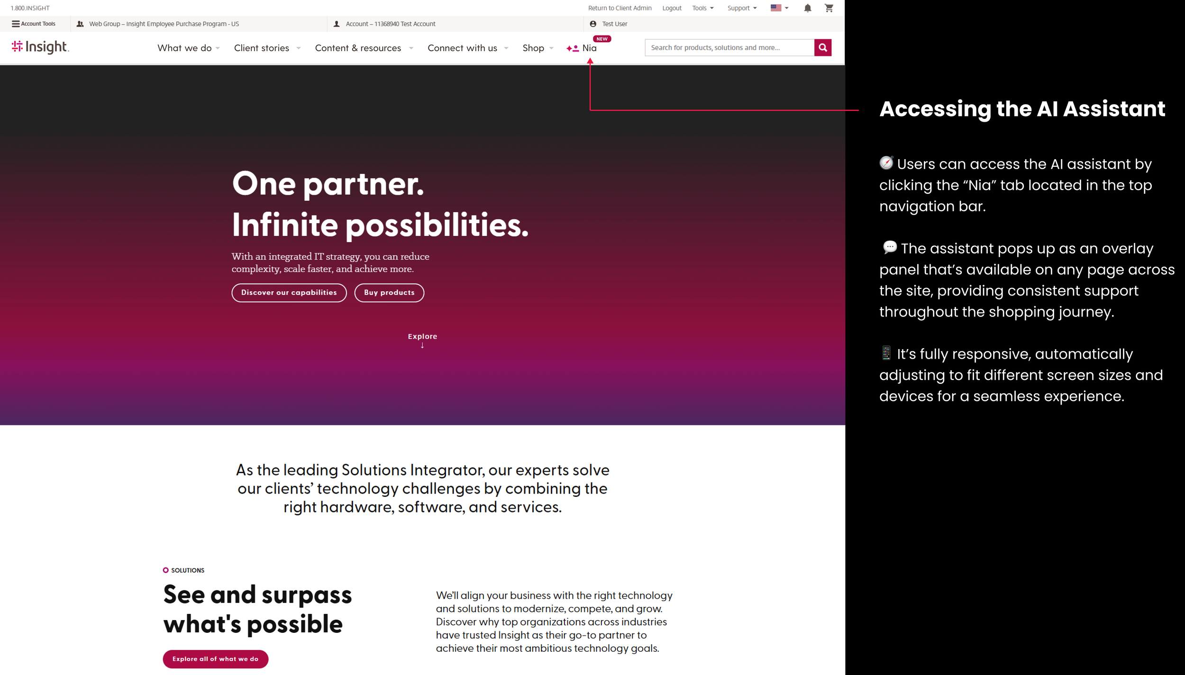Click Explore all of what we do
This screenshot has width=1185, height=675.
point(215,658)
